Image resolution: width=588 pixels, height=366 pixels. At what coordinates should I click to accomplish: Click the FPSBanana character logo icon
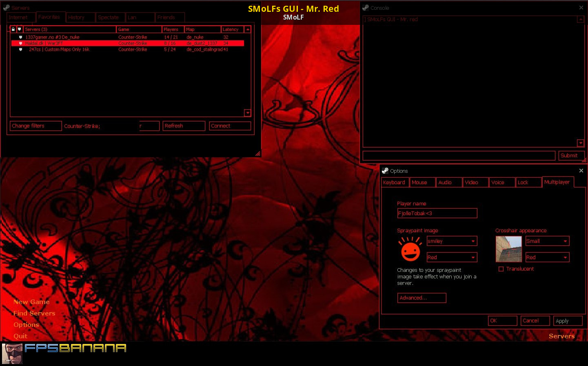[x=12, y=353]
